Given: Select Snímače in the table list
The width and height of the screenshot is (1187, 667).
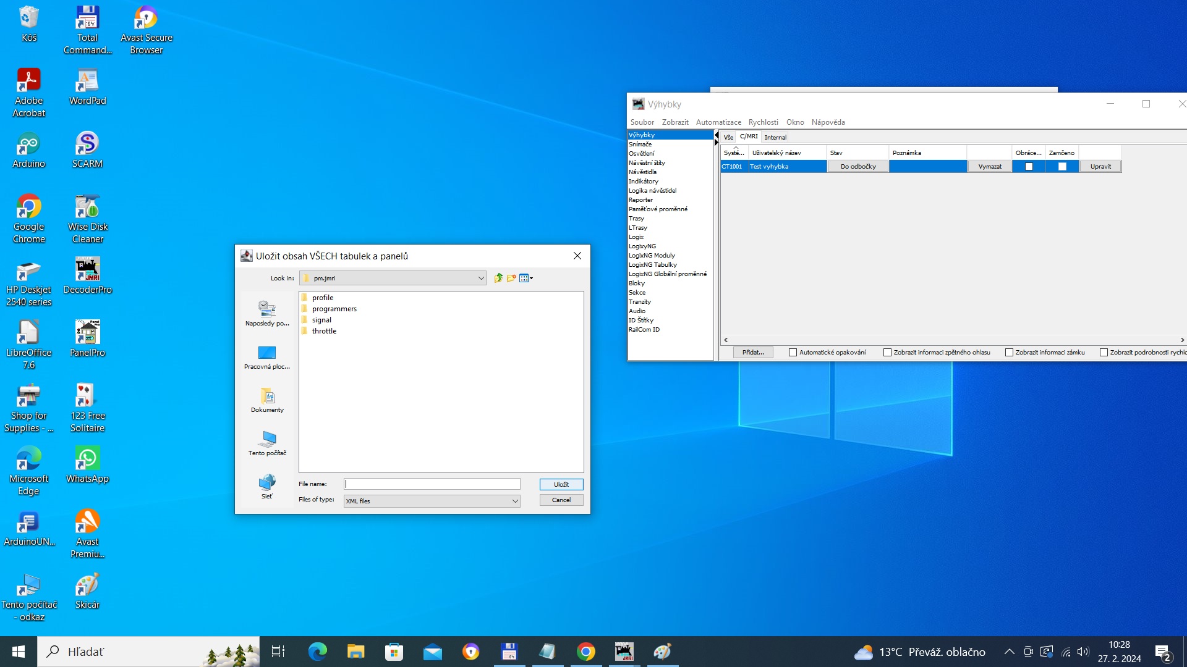Looking at the screenshot, I should 640,144.
